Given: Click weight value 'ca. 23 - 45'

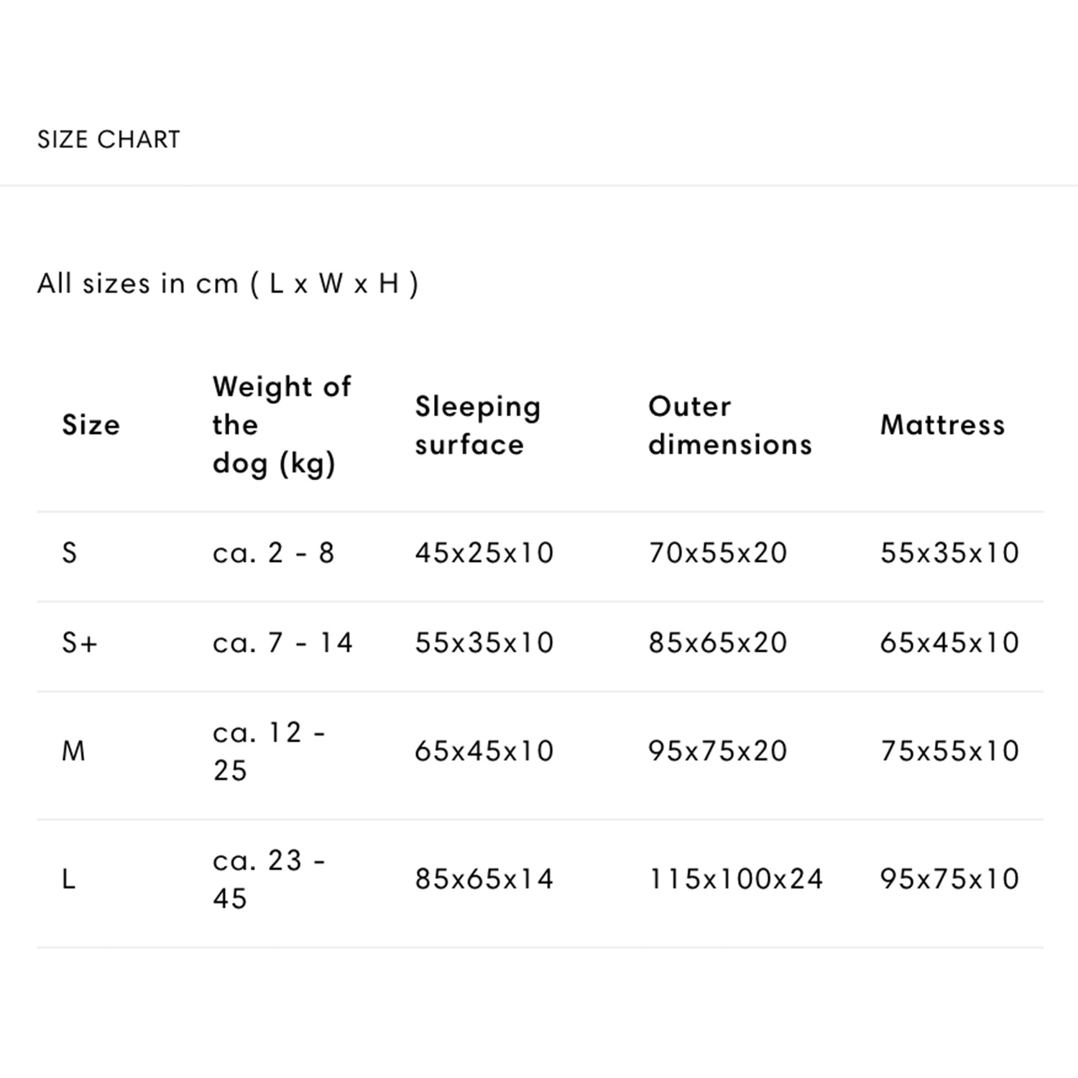Looking at the screenshot, I should point(269,879).
